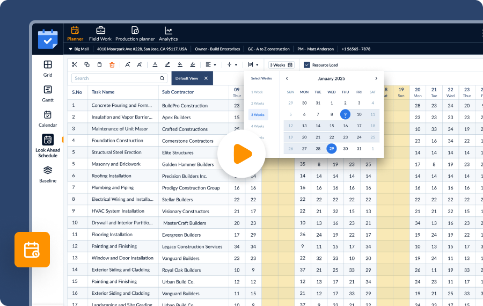
Task: Select the Flooring Installation task
Action: 112,235
